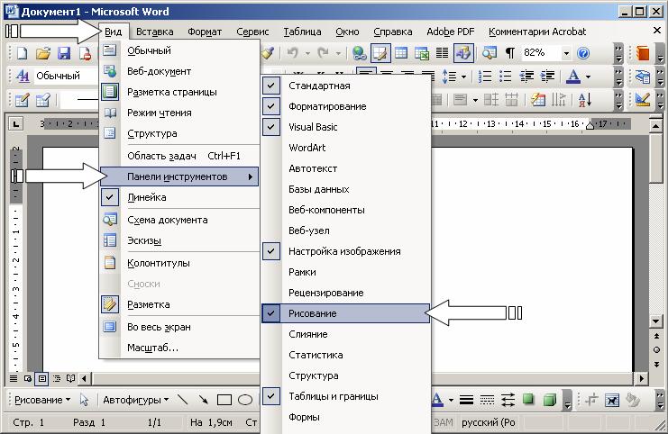Open the Формат menu
The width and height of the screenshot is (668, 434).
click(205, 32)
